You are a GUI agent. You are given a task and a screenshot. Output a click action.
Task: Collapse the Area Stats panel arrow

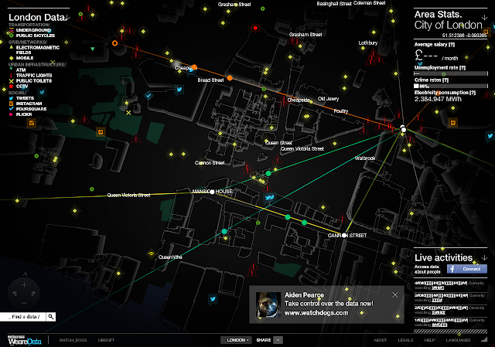[x=484, y=17]
